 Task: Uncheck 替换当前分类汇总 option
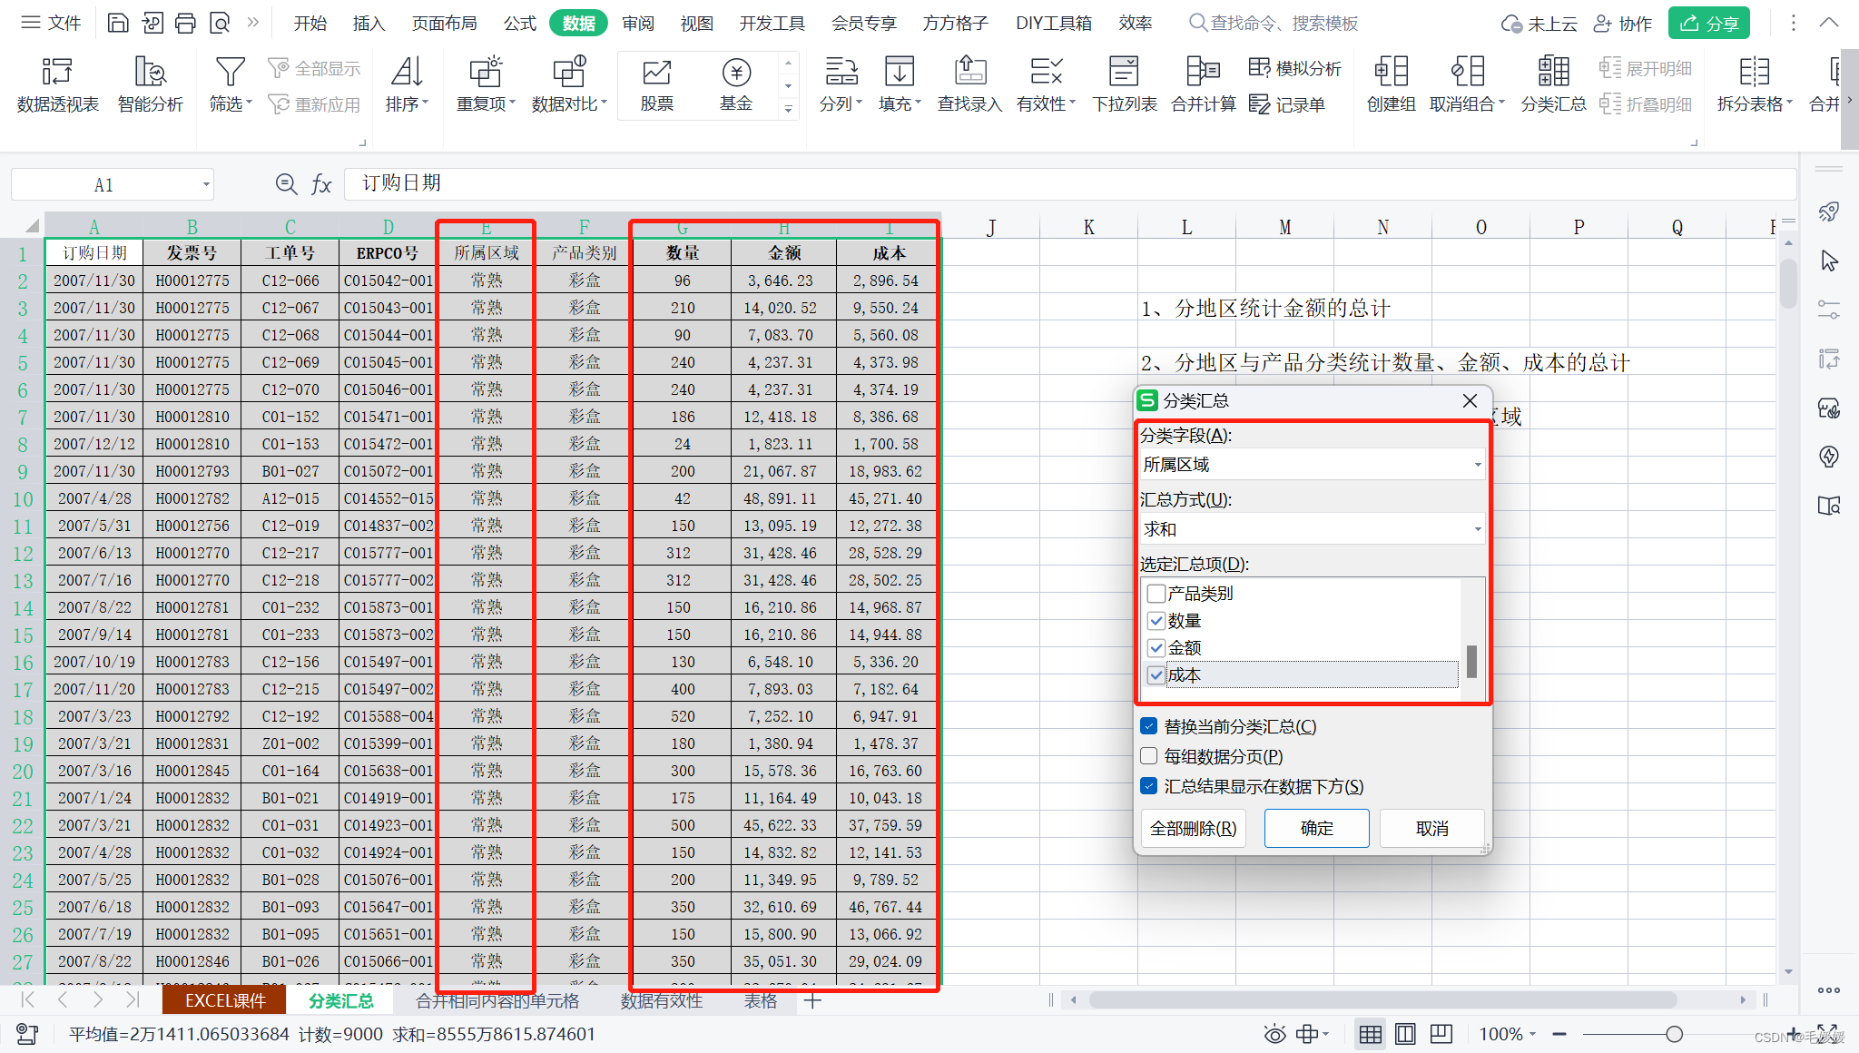(x=1149, y=726)
